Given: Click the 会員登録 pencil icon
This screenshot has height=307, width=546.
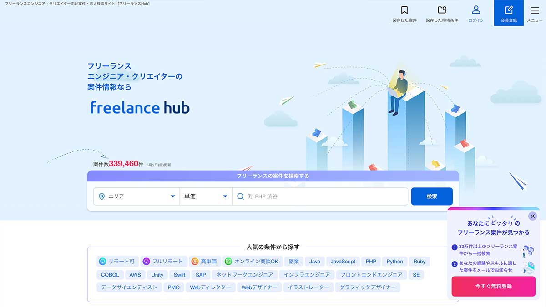Looking at the screenshot, I should (509, 10).
